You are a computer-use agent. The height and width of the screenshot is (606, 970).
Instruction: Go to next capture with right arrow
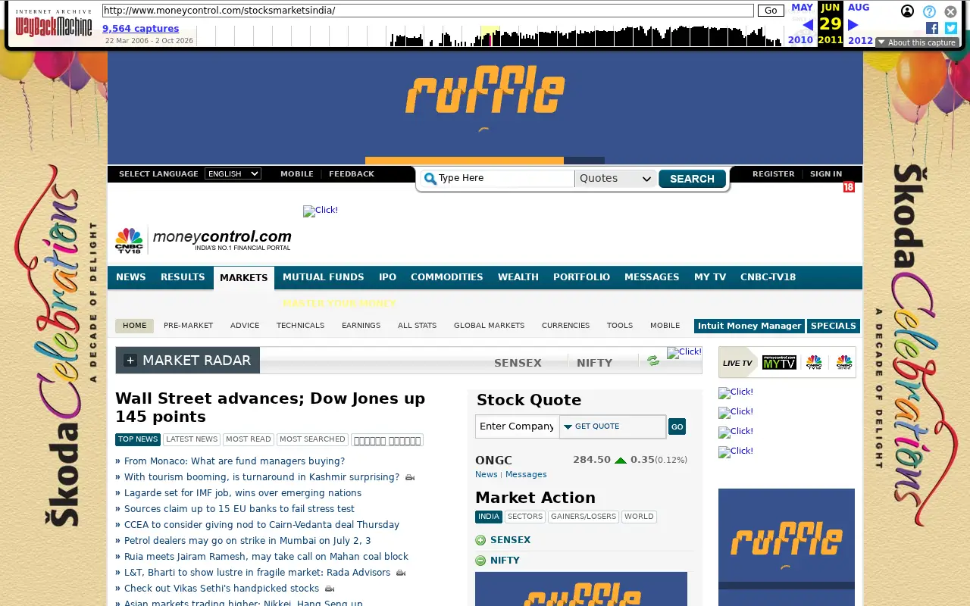(x=853, y=24)
